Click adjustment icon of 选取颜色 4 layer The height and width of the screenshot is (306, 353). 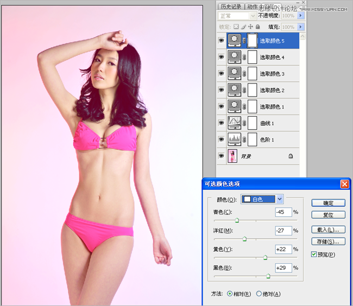tap(234, 57)
